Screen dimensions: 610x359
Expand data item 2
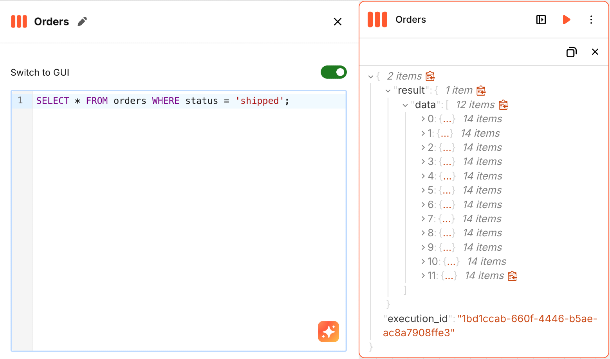(x=423, y=147)
